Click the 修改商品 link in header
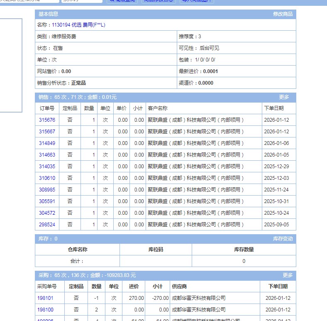 tap(283, 14)
